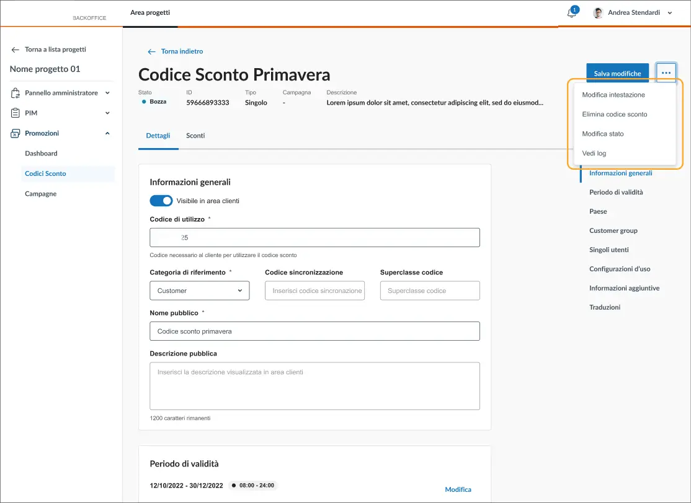Click the PIM clipboard icon
The height and width of the screenshot is (503, 691).
[16, 113]
